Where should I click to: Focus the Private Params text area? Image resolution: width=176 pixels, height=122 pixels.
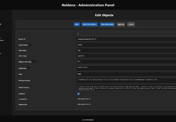tap(126, 81)
